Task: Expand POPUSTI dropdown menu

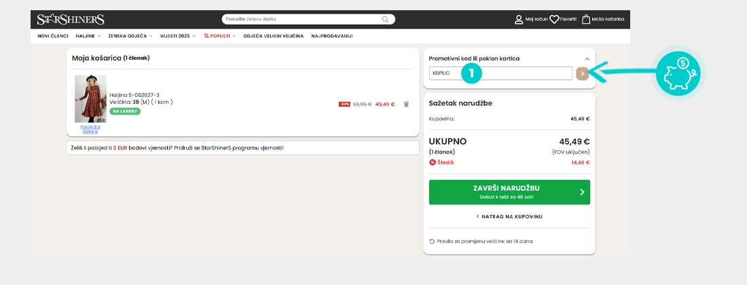Action: coord(219,36)
